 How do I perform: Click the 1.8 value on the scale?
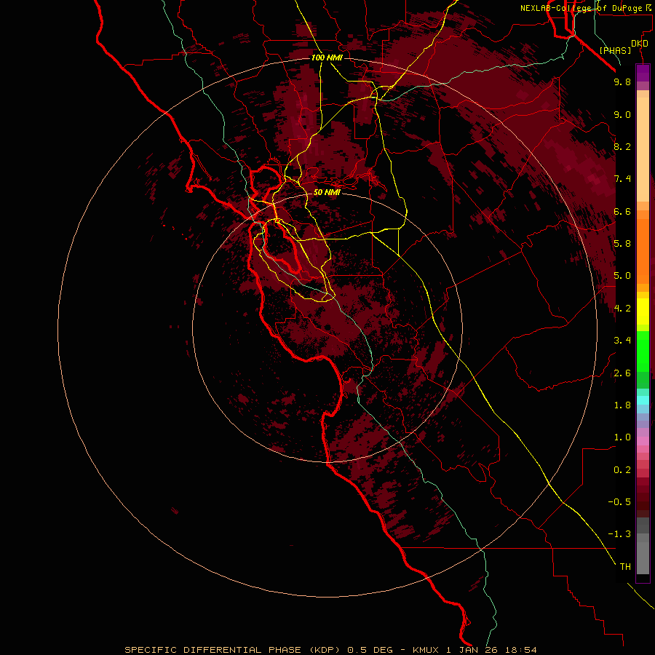pos(622,405)
